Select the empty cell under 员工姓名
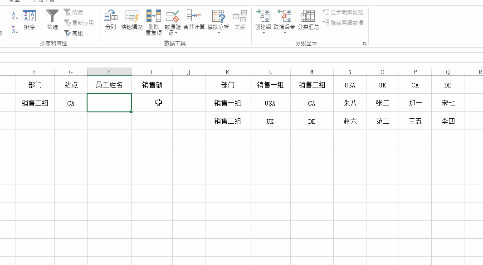 (x=109, y=103)
